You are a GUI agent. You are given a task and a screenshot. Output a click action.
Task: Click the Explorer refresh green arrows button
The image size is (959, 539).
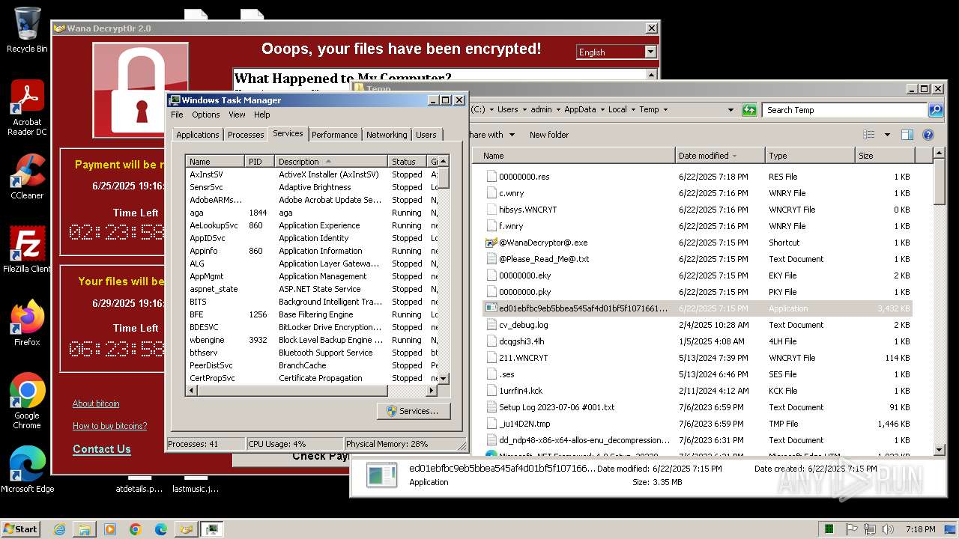[749, 110]
